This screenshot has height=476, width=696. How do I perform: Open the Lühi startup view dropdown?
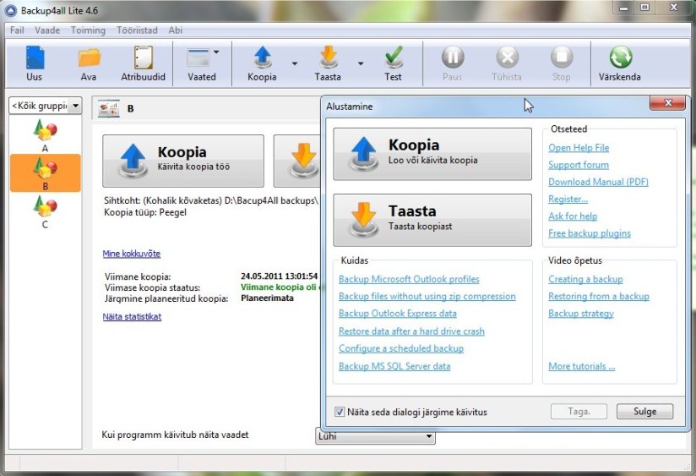coord(376,436)
